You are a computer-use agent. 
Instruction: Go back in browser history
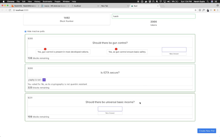2,10
